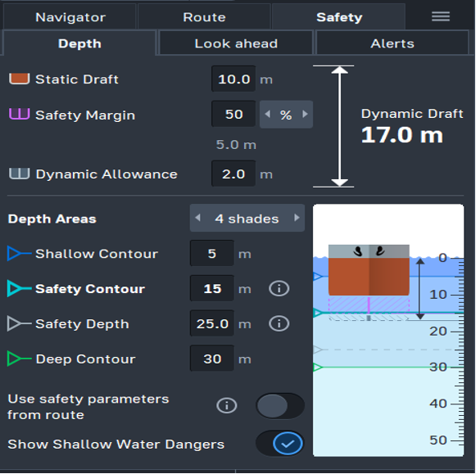Image resolution: width=476 pixels, height=474 pixels.
Task: Select next Depth Areas shades option
Action: pos(297,218)
